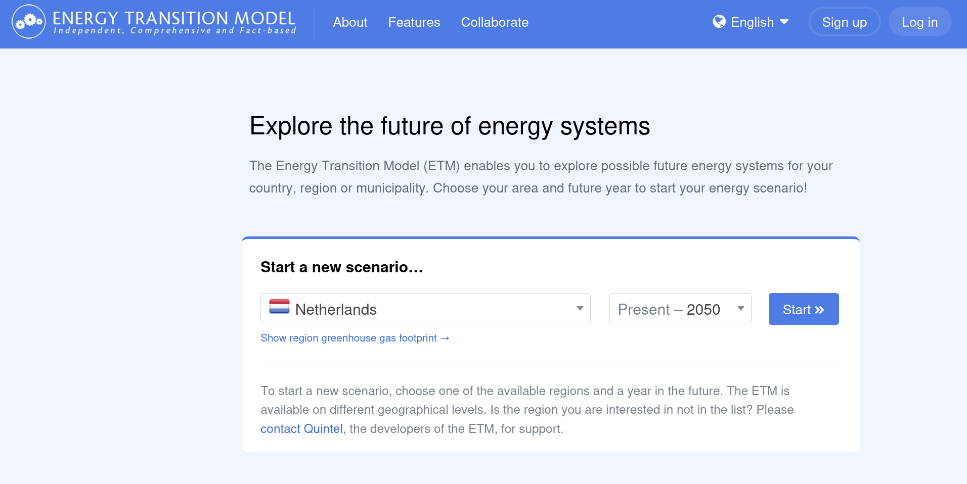
Task: Open the Present – 2050 year dropdown
Action: coord(680,308)
